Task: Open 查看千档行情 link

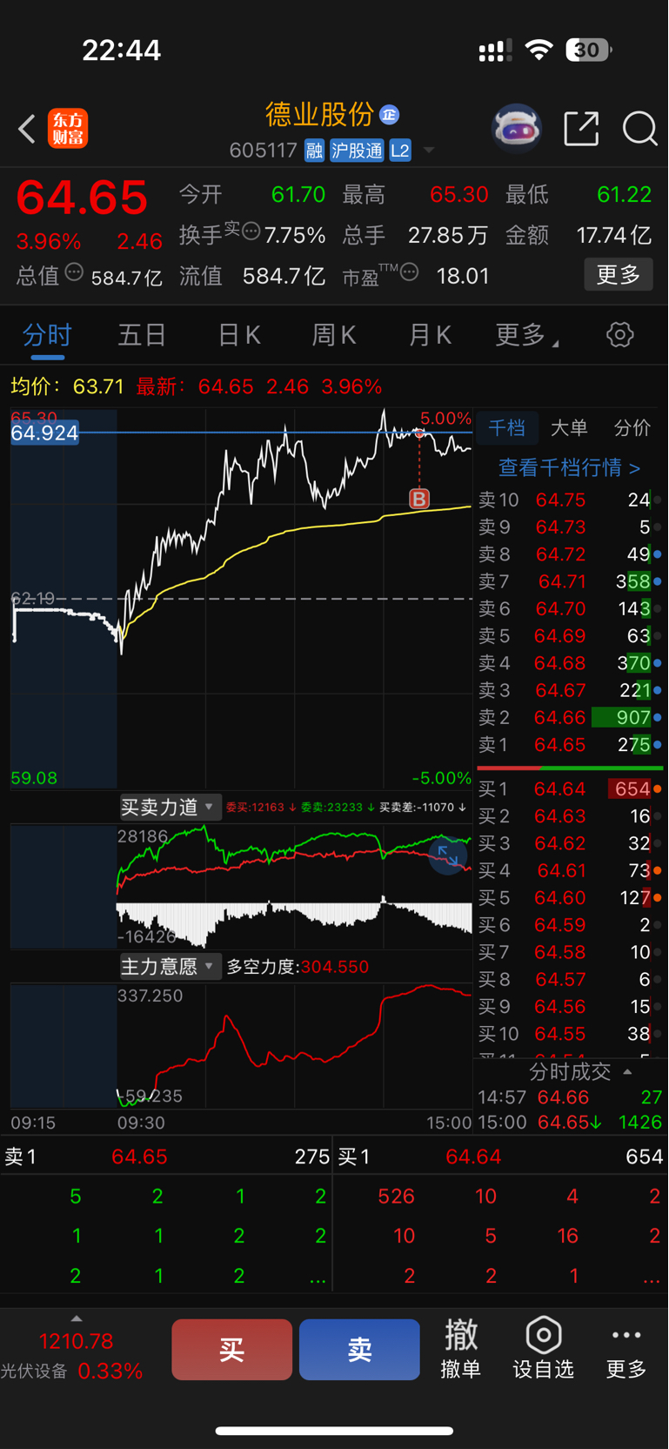Action: [x=569, y=468]
